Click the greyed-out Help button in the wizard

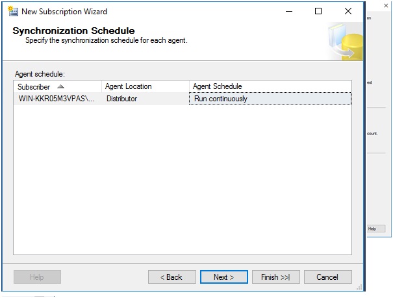[37, 277]
